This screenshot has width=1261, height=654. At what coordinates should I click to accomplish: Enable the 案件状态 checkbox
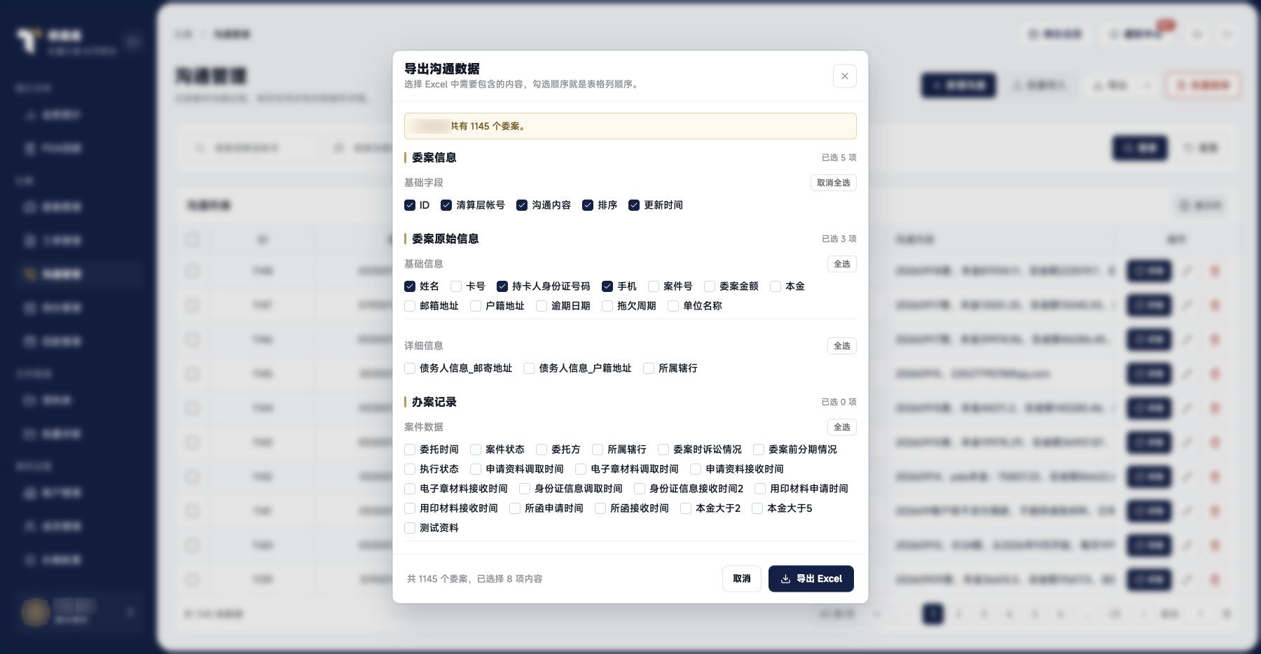(476, 450)
